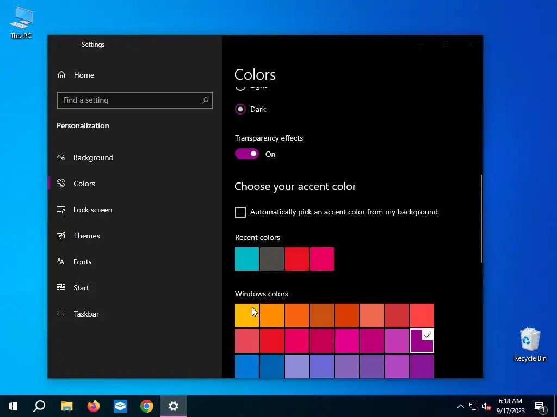Click the Lock screen icon in sidebar
557x417 pixels.
[61, 210]
